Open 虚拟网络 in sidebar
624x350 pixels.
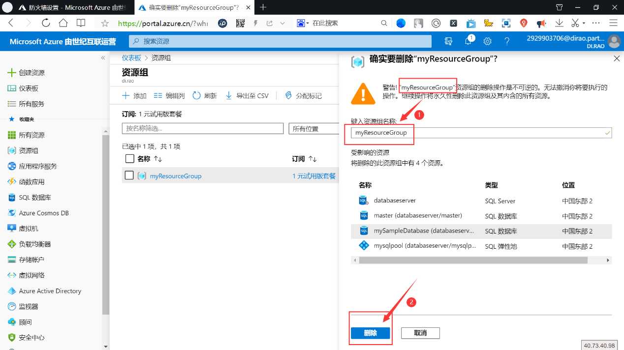coord(31,275)
